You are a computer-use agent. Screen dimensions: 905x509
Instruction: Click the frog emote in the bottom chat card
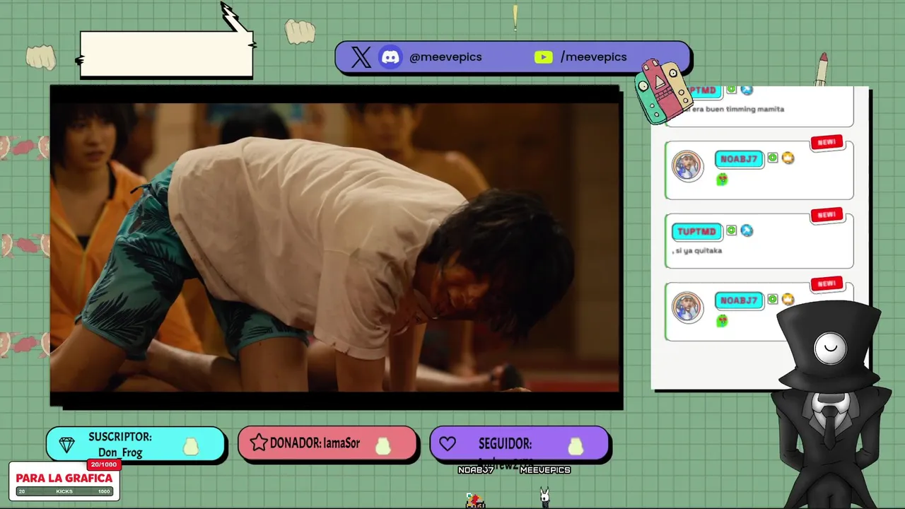pos(722,321)
